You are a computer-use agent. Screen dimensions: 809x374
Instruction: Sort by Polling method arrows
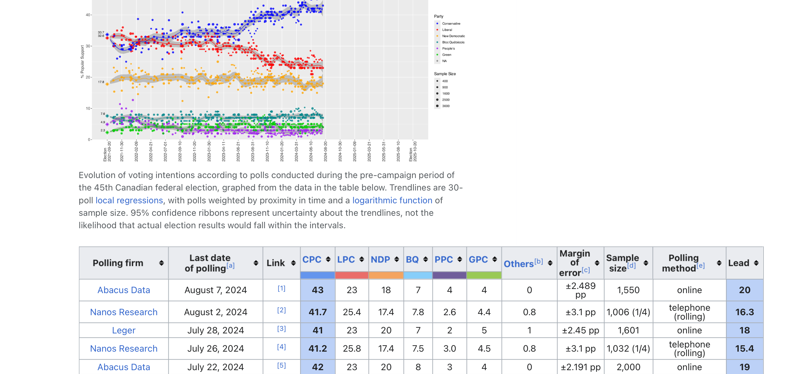719,263
